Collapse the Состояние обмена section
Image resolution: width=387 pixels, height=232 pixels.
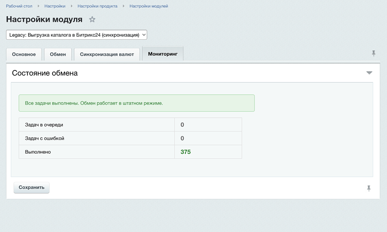[369, 73]
